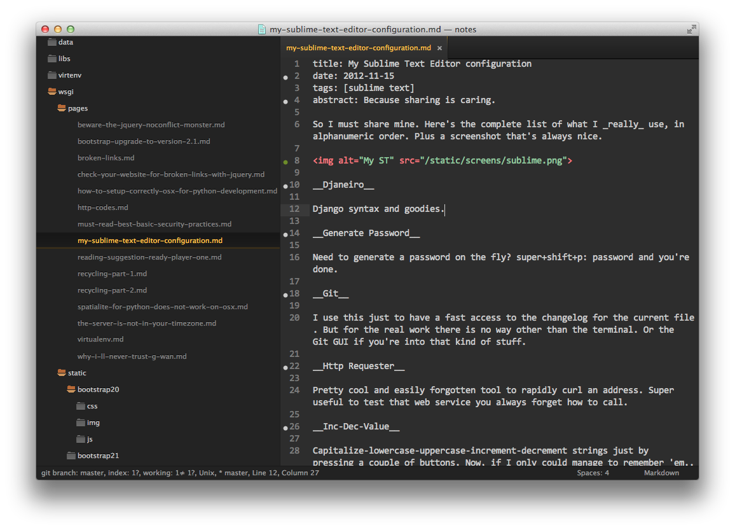Screen dimensions: 735x530
Task: Open the Spaces: 4 indentation setting
Action: coord(593,473)
